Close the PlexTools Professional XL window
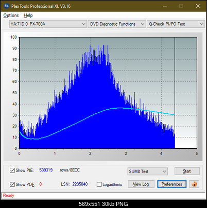 tap(198, 6)
